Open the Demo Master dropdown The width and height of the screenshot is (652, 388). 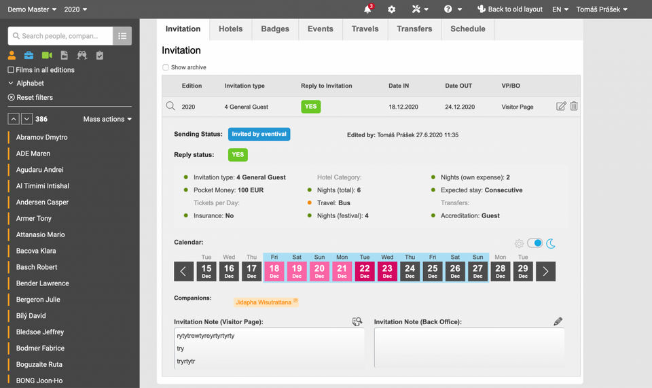32,9
